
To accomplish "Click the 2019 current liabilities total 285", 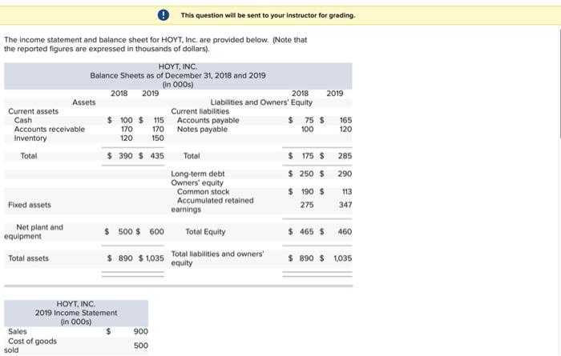I will coord(345,156).
